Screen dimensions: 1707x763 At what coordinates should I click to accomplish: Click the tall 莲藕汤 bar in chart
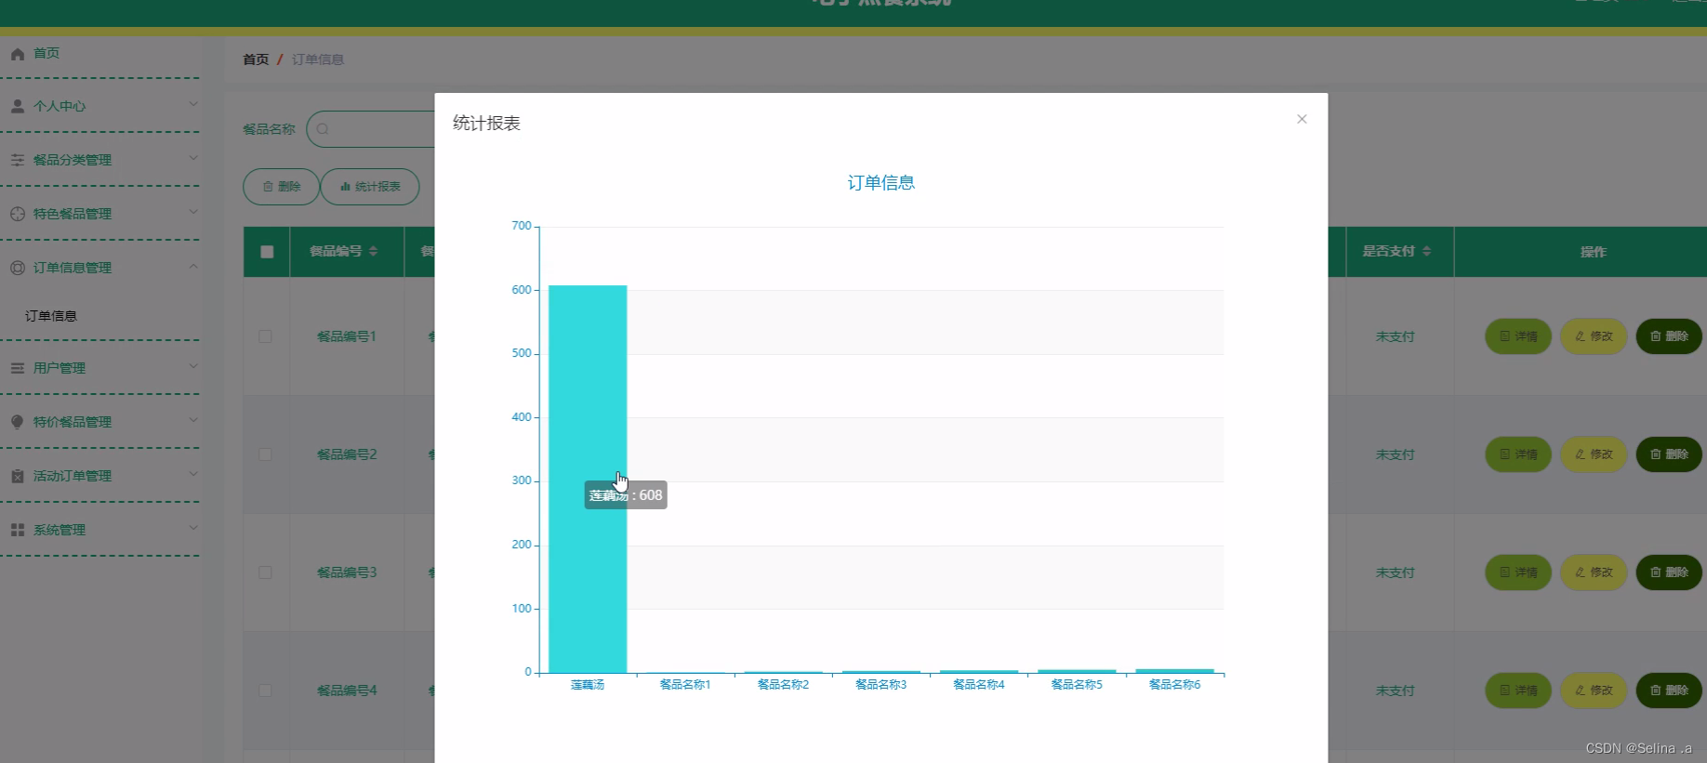pos(588,479)
